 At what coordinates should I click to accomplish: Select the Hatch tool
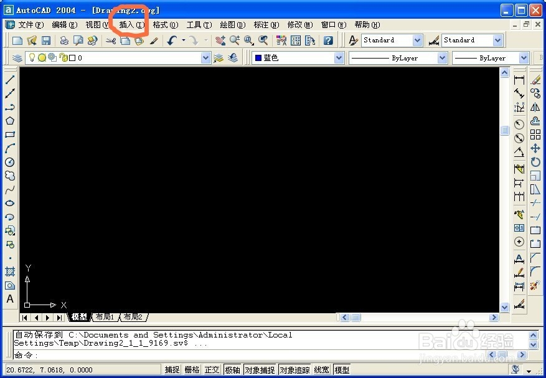coord(10,272)
